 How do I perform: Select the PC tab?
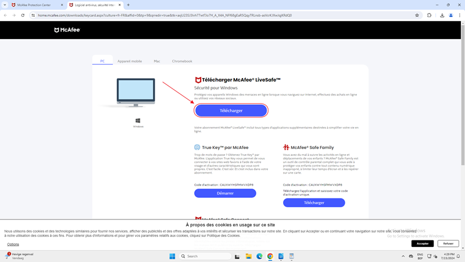tap(102, 61)
